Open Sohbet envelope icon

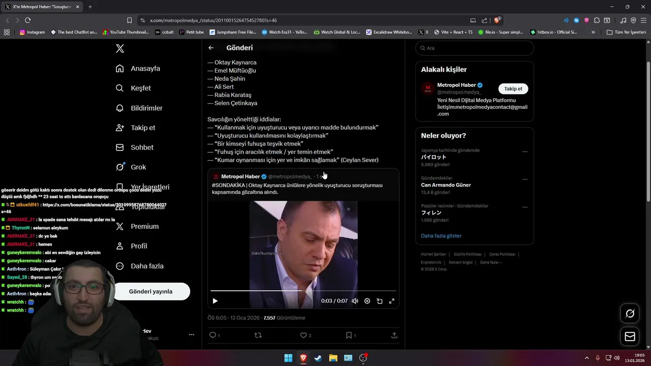(120, 147)
